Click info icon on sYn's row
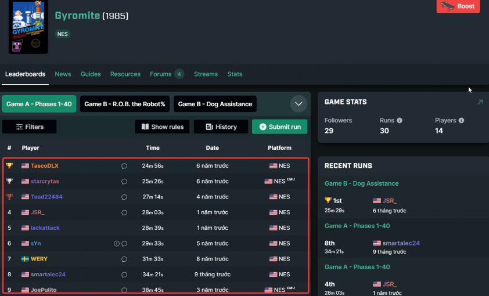489x296 pixels. click(117, 244)
